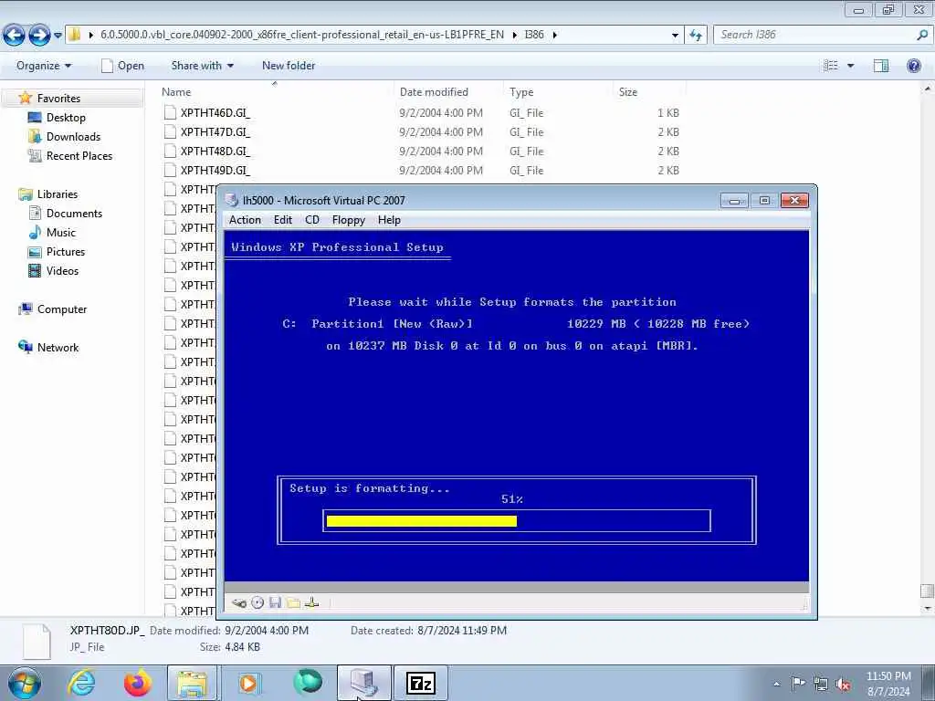Launch Firefox from the taskbar
Image resolution: width=935 pixels, height=701 pixels.
[x=137, y=683]
